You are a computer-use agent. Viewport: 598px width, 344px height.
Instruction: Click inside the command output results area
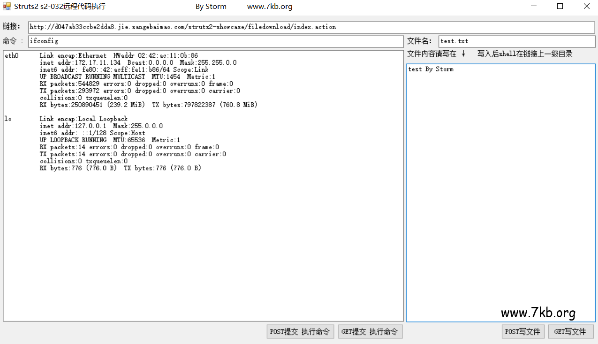[x=202, y=211]
